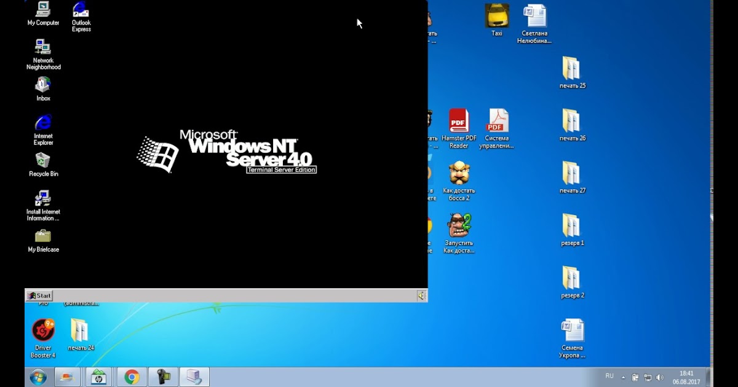This screenshot has height=387, width=738.
Task: Select Install Internet Information shortcut
Action: click(x=43, y=205)
